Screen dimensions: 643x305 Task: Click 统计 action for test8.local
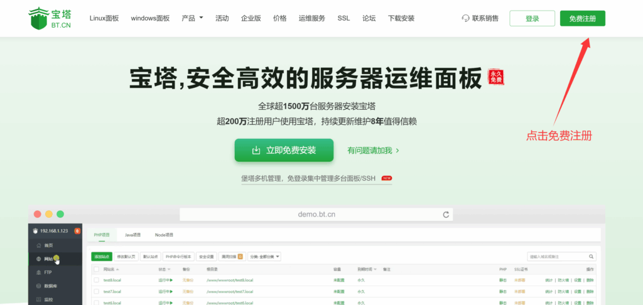click(549, 280)
